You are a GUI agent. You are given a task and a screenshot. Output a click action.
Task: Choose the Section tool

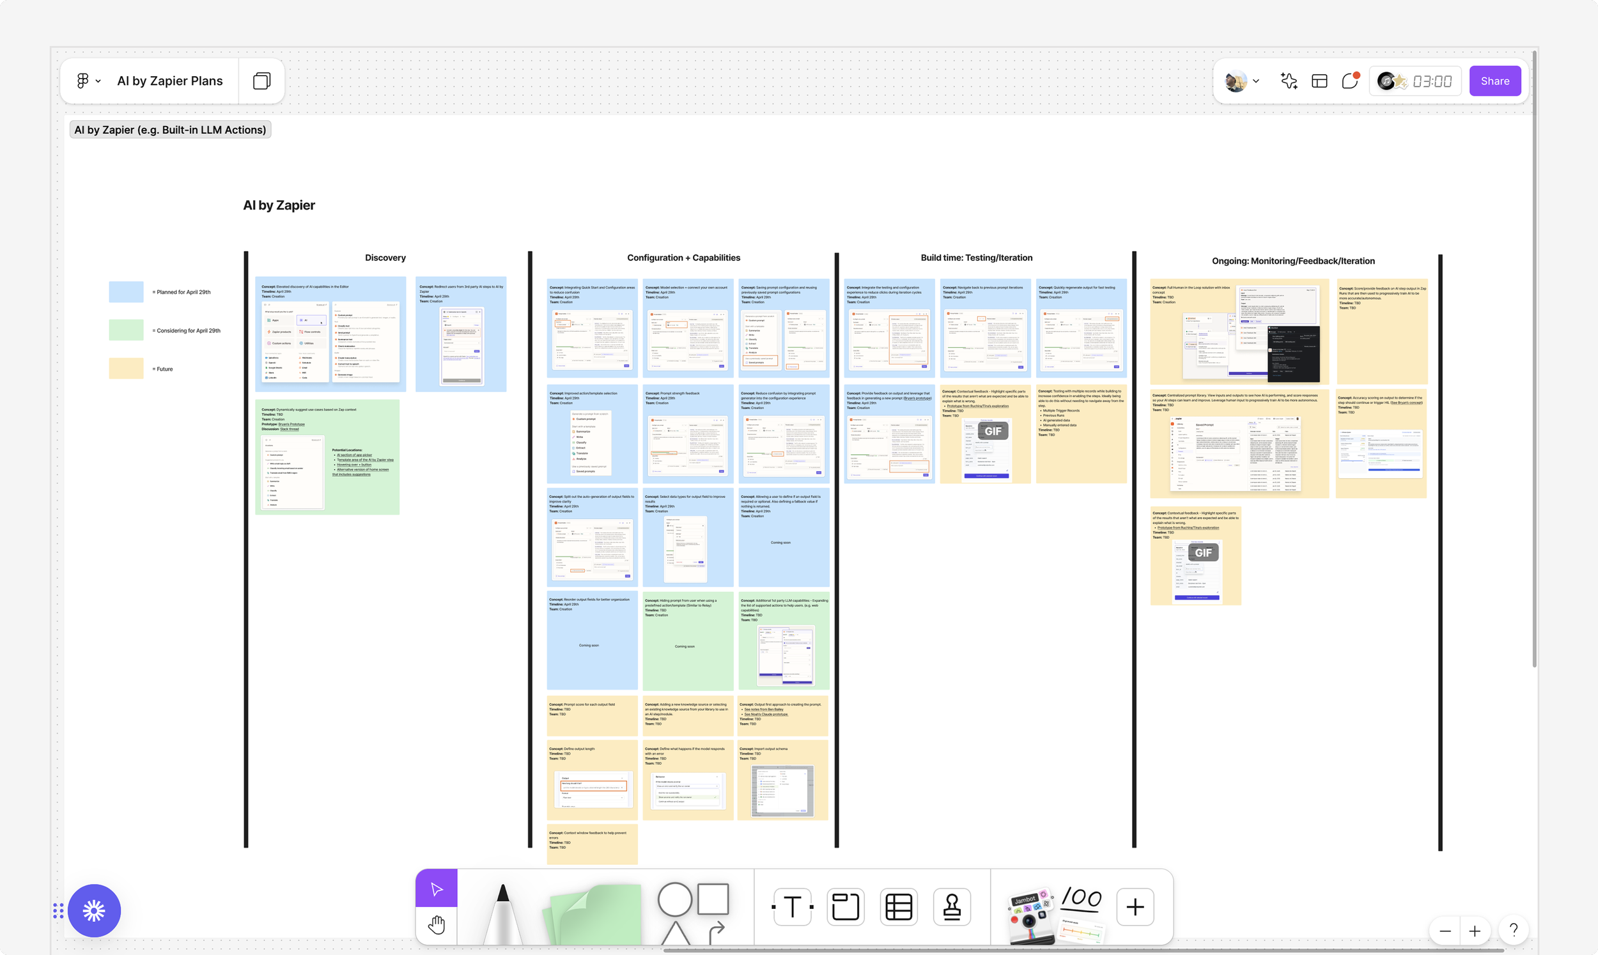pyautogui.click(x=844, y=906)
